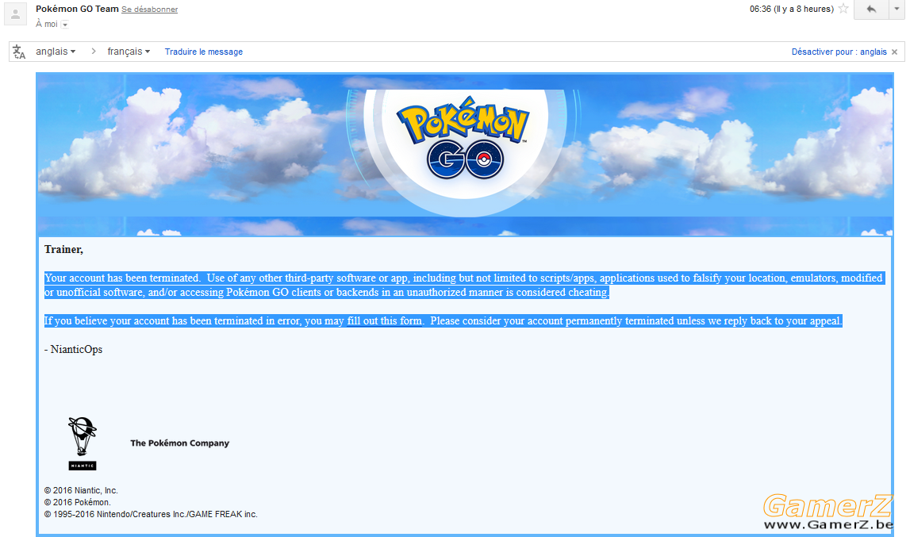
Task: Click 'Traduire le message' link
Action: tap(204, 52)
